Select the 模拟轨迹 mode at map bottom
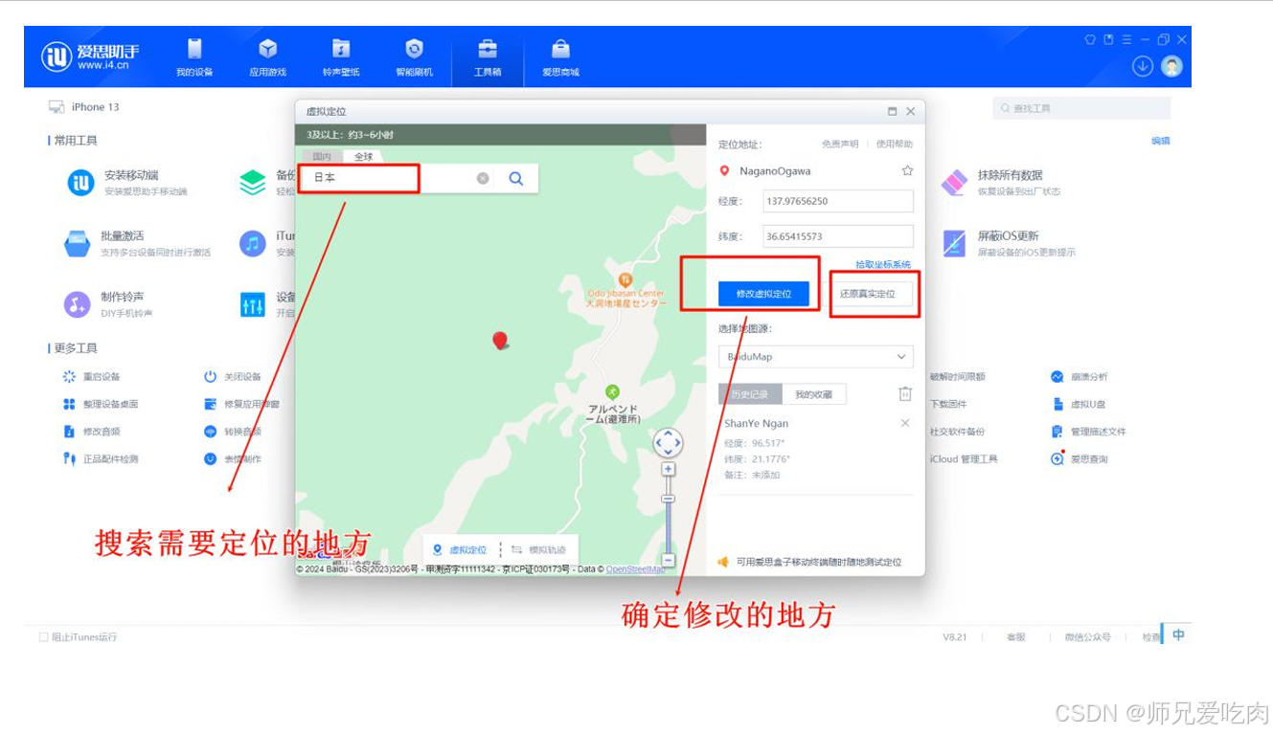 click(x=538, y=550)
